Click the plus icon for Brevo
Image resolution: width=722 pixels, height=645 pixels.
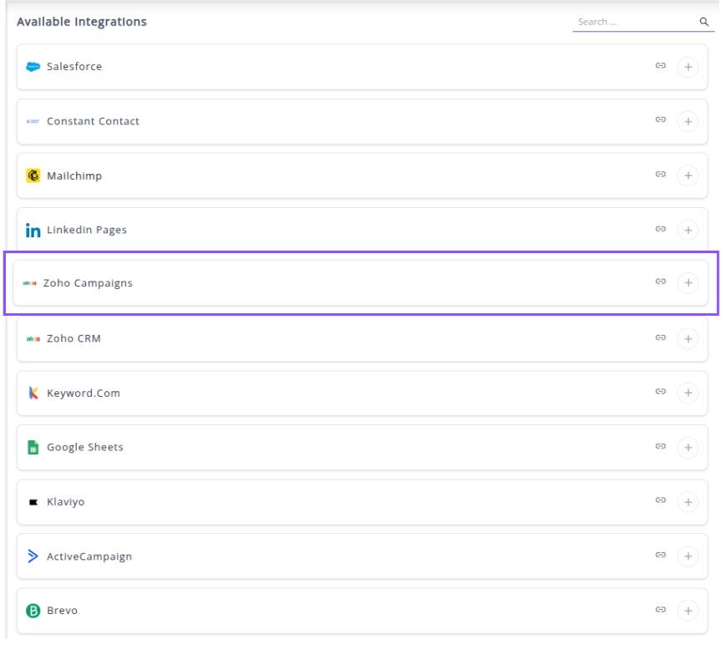pos(688,611)
